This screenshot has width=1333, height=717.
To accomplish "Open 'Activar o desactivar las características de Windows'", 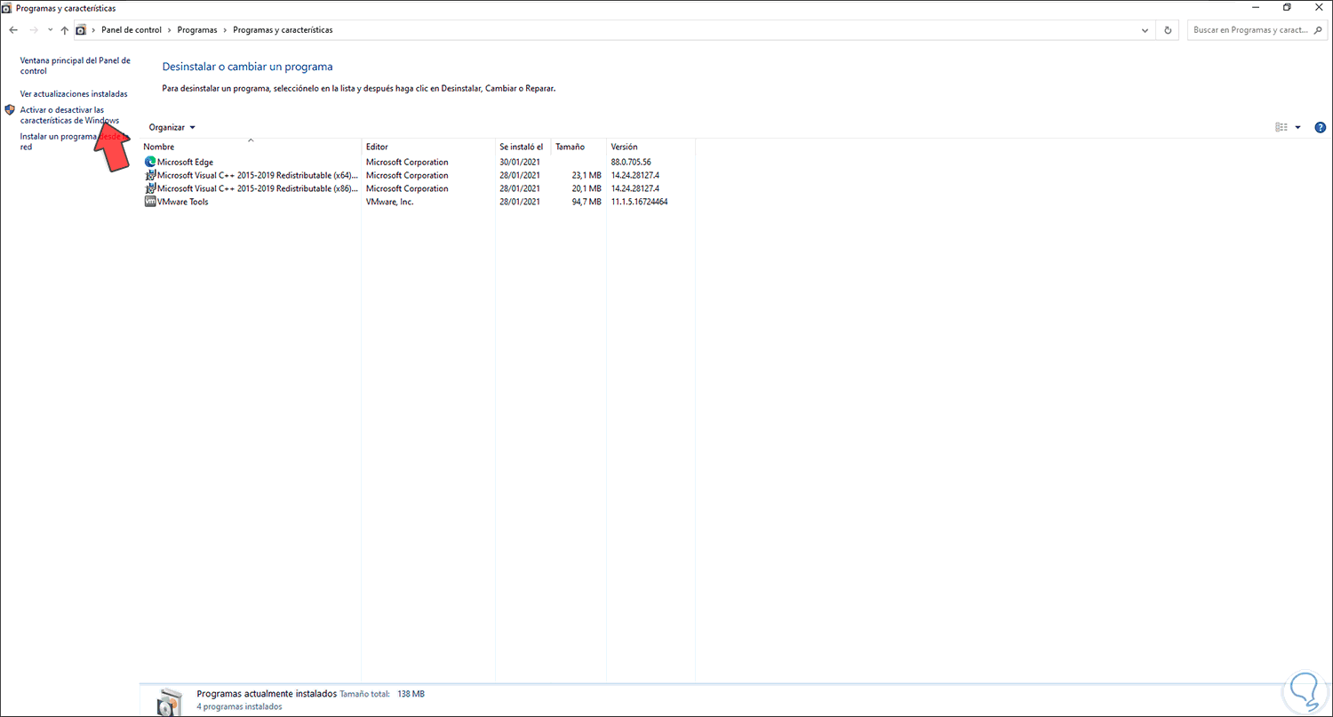I will click(69, 116).
